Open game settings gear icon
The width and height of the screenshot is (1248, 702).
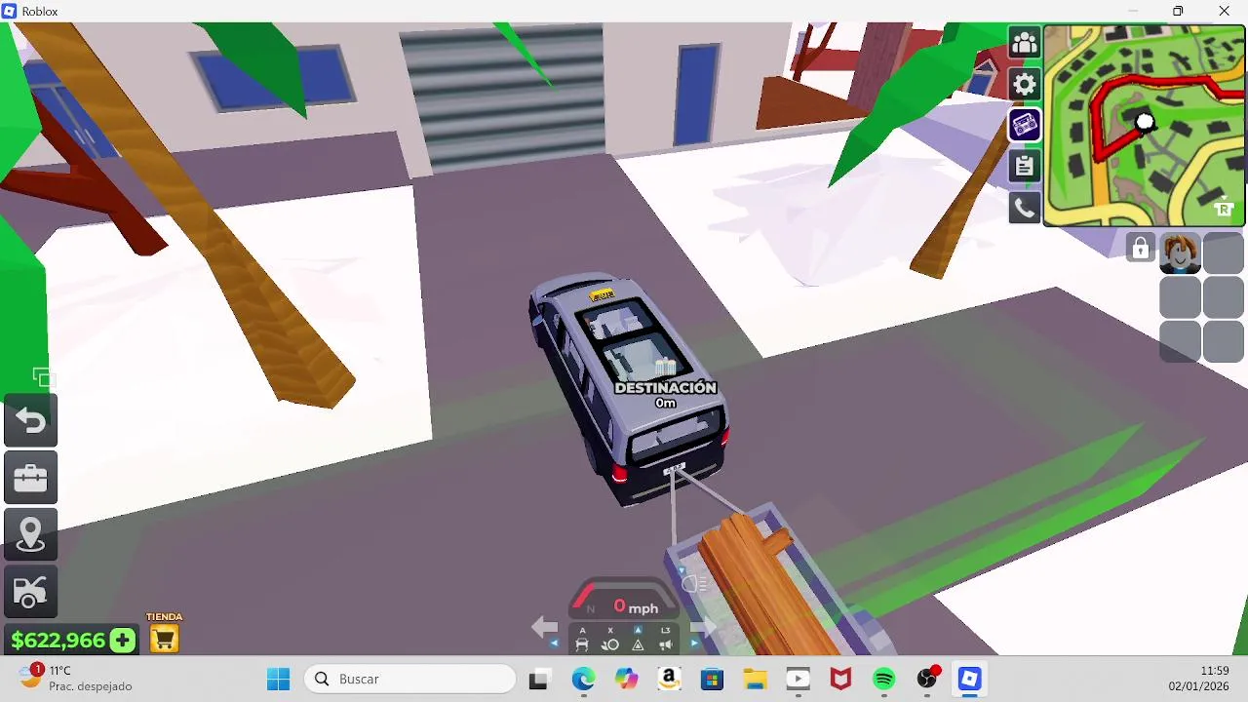point(1024,84)
